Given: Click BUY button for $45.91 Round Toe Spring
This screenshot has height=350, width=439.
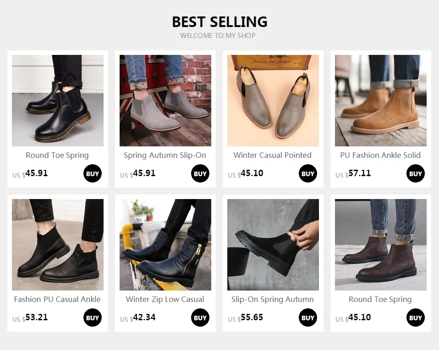Looking at the screenshot, I should point(93,173).
